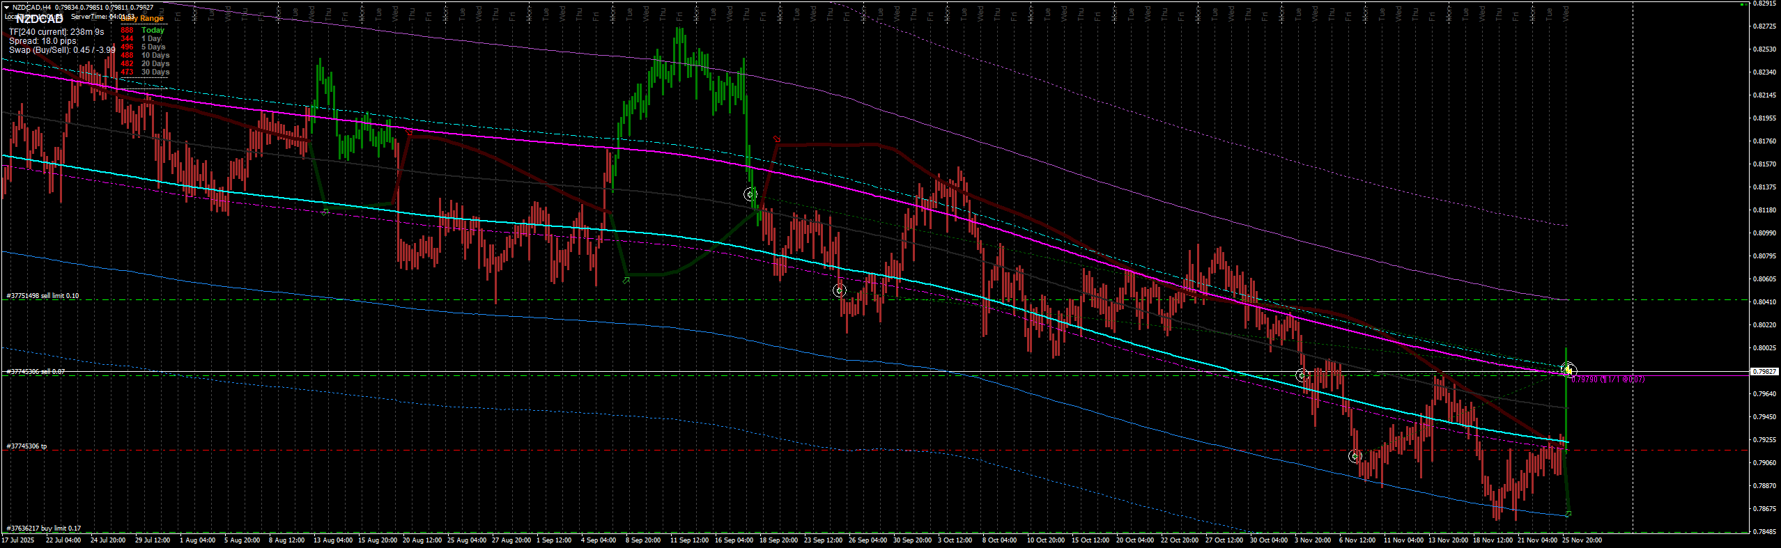
Task: Click the circled trade marker near 3 Nov
Action: [1301, 375]
